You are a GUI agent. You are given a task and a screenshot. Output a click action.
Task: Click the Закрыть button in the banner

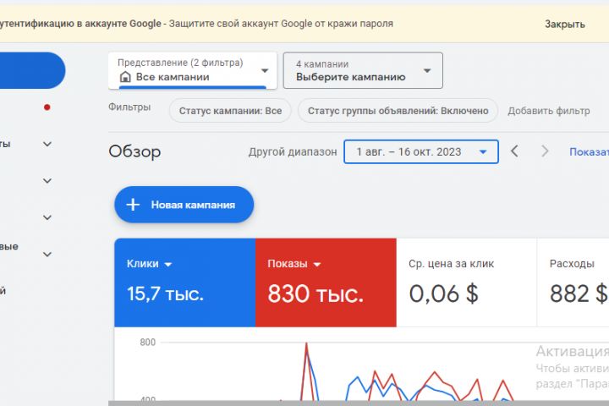coord(564,25)
